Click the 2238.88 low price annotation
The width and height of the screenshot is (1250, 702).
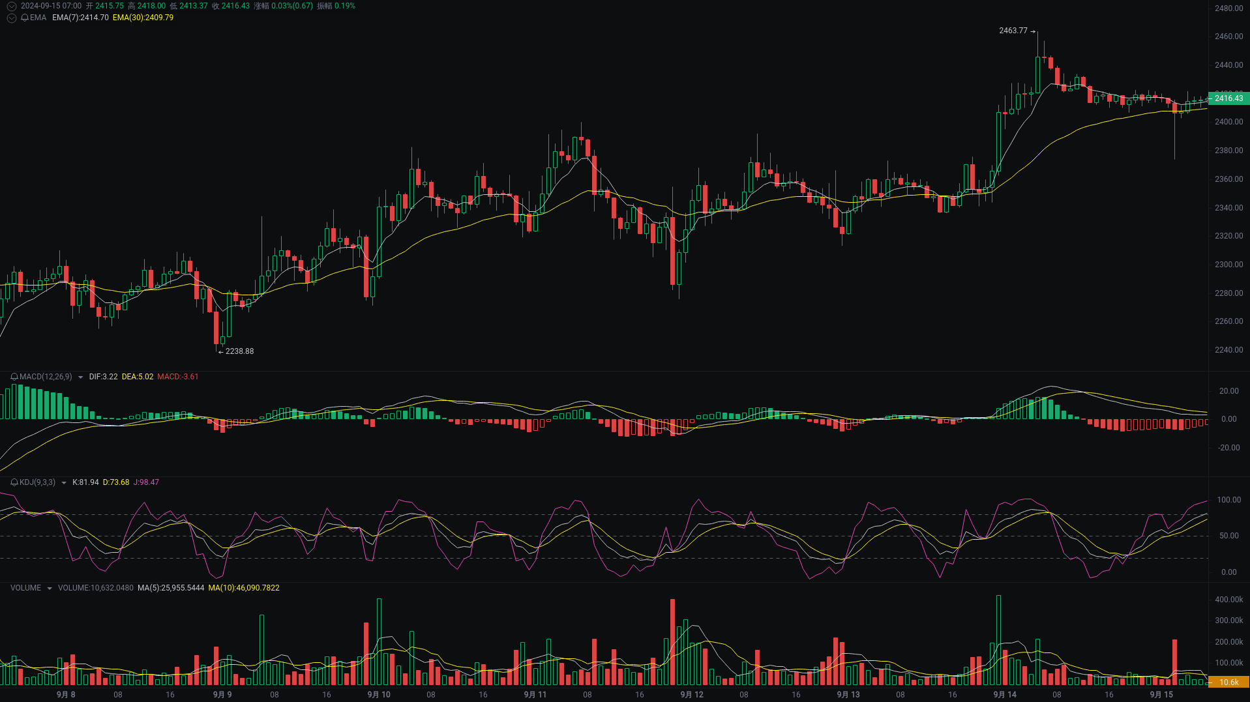tap(239, 351)
